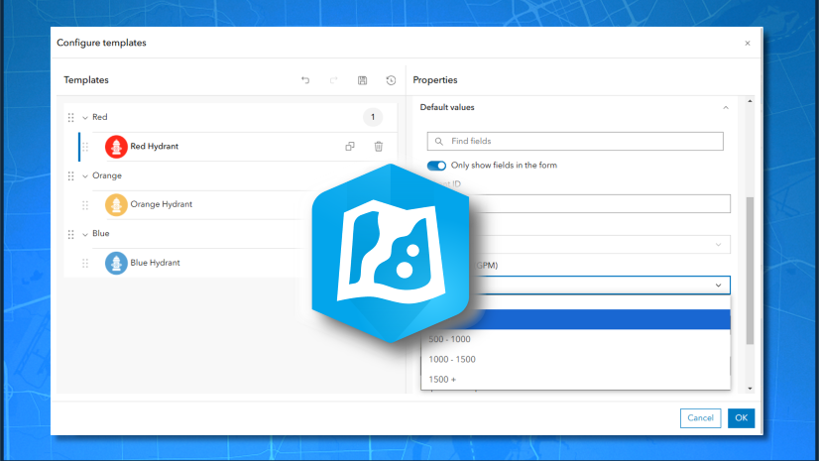Close the Configure templates dialog
The image size is (819, 461).
(x=748, y=43)
